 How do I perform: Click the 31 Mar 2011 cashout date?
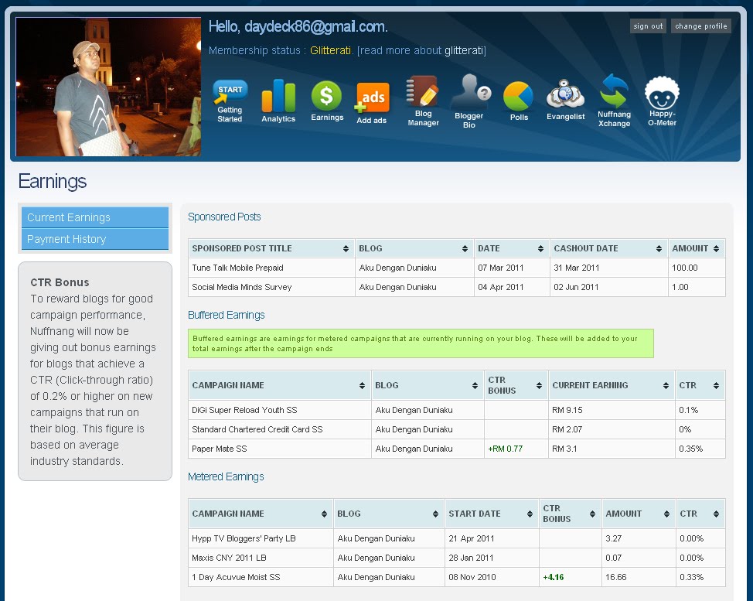click(x=576, y=268)
